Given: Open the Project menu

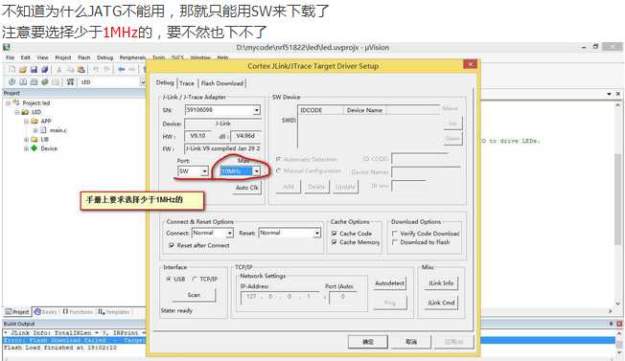Looking at the screenshot, I should pos(63,57).
